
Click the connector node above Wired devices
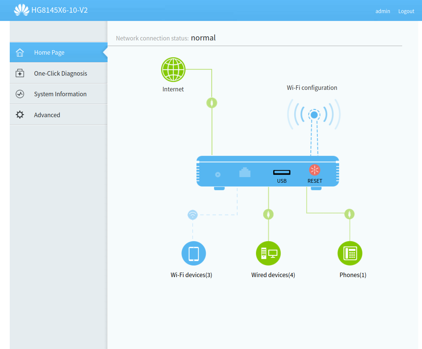coord(268,214)
